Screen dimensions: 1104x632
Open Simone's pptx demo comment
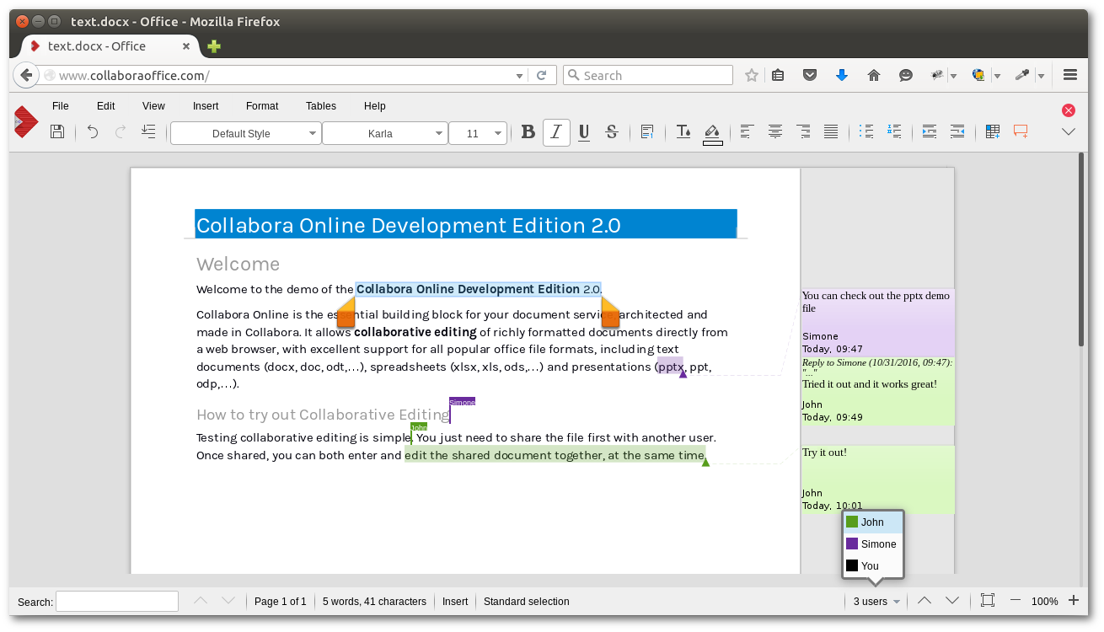point(877,322)
